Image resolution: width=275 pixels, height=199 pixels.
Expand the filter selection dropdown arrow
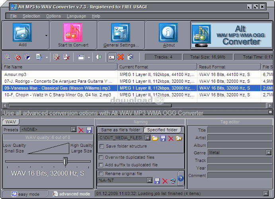click(47, 57)
